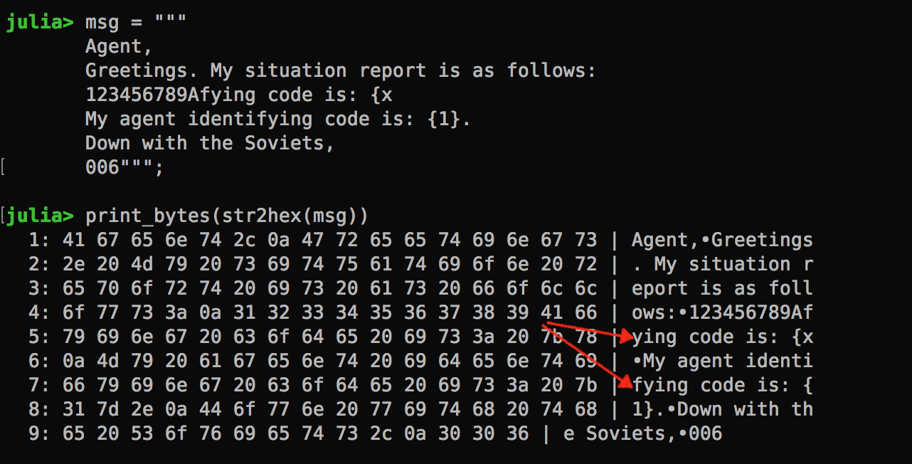This screenshot has width=912, height=464.
Task: Click "My agent identifying code is: {1}." line
Action: [277, 119]
